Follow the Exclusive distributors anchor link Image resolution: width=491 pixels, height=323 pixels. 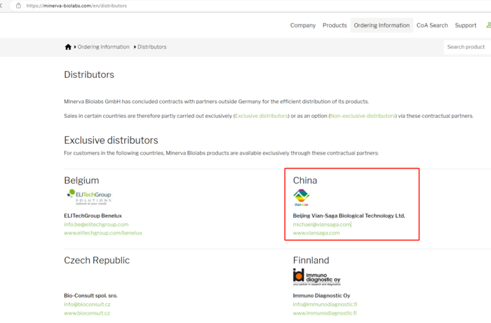261,116
